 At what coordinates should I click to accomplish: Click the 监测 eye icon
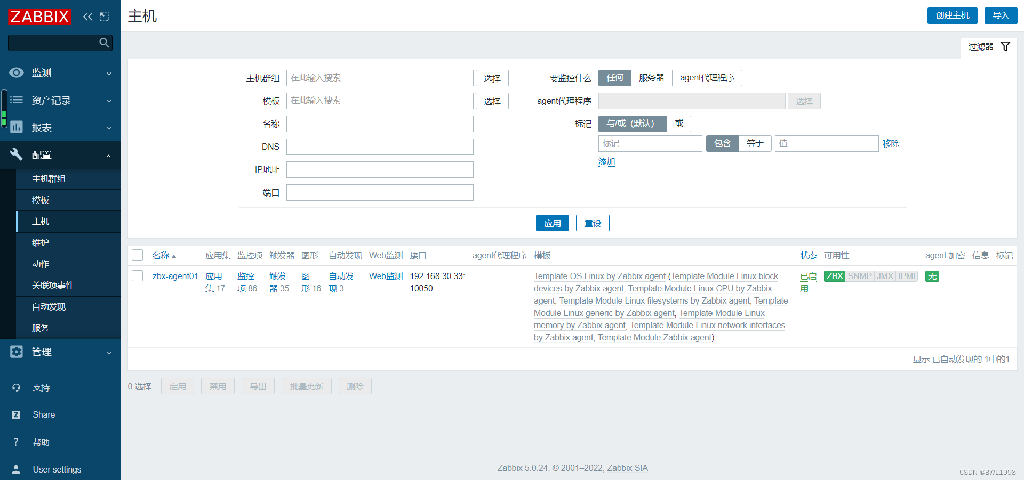point(17,72)
